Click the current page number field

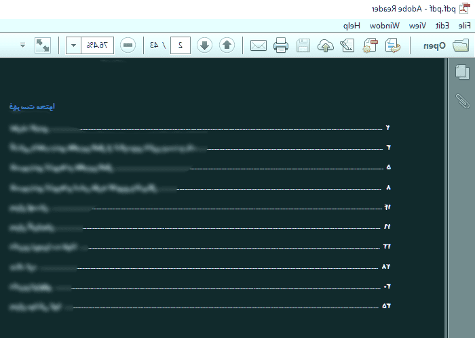(x=180, y=45)
